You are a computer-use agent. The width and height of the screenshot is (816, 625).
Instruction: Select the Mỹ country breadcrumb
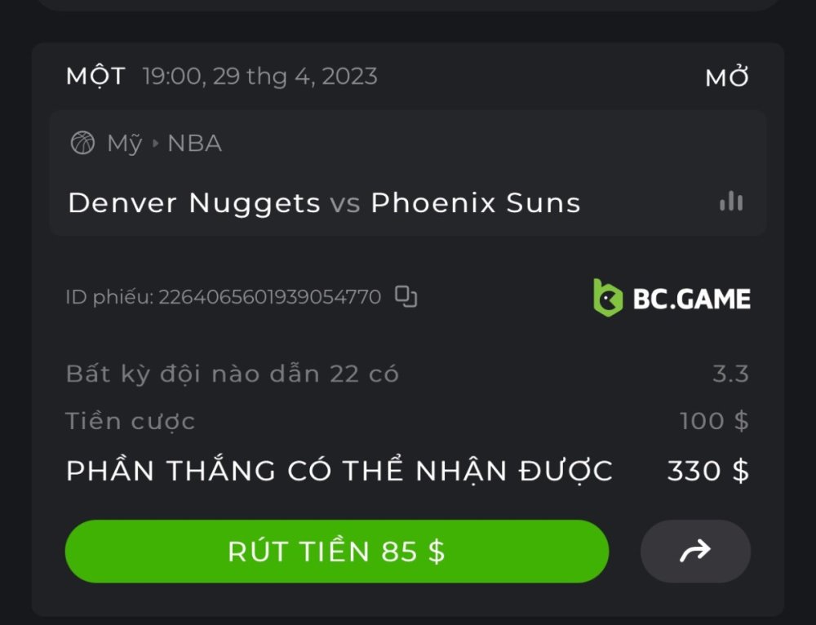pyautogui.click(x=124, y=144)
